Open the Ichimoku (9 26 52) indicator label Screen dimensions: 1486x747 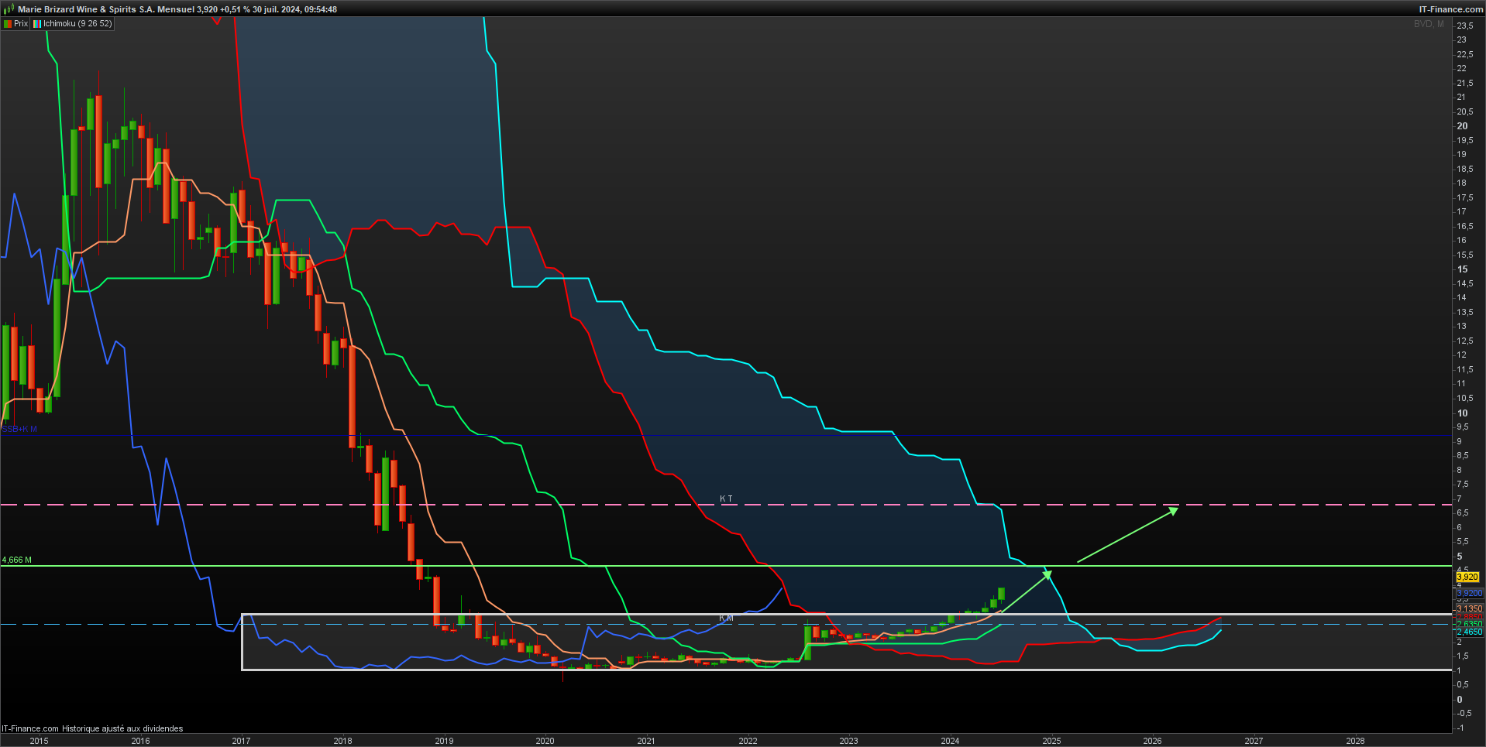pyautogui.click(x=77, y=24)
